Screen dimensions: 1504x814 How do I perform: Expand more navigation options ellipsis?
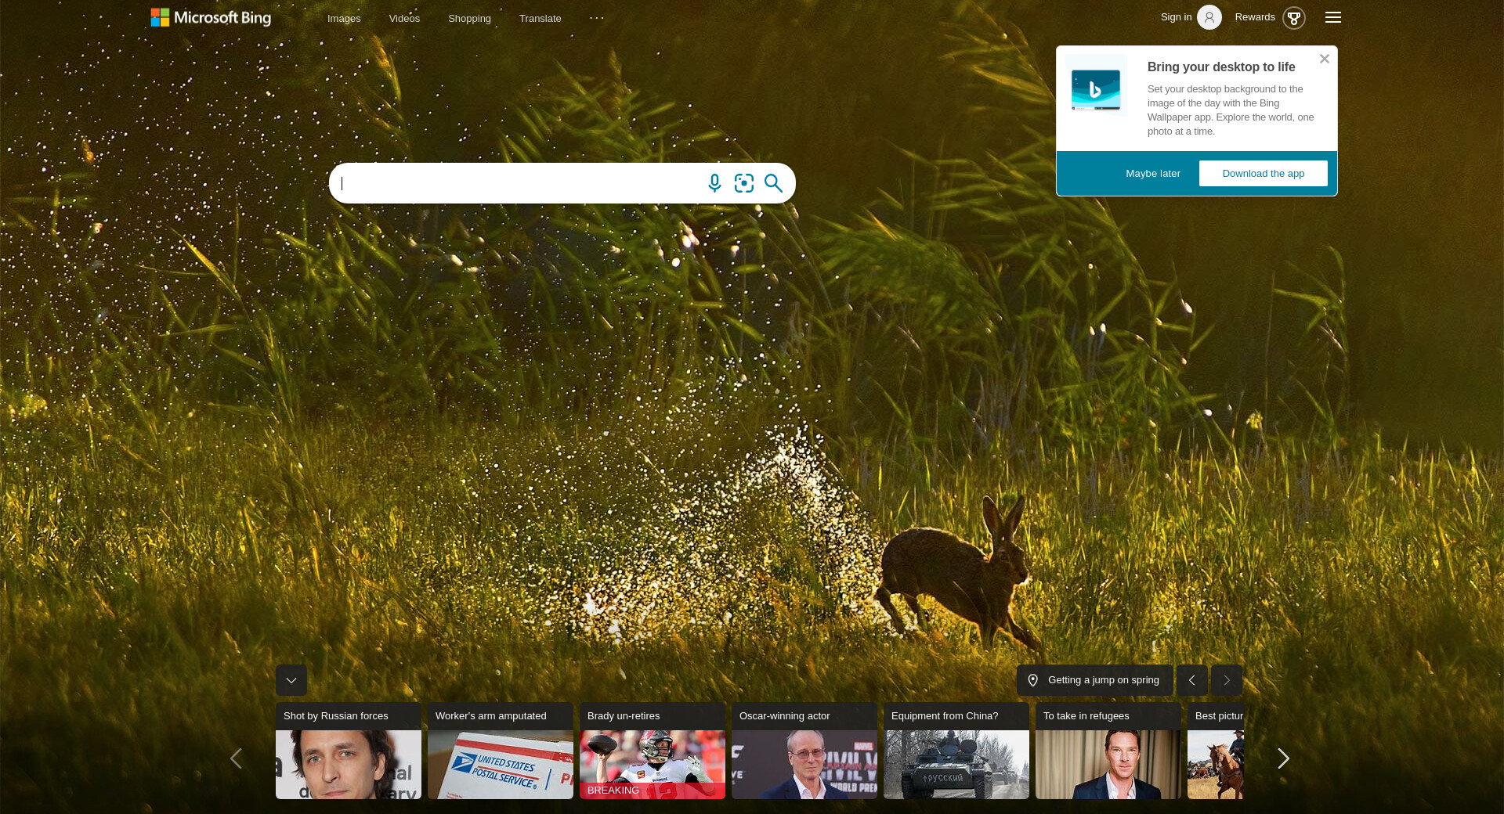point(597,18)
